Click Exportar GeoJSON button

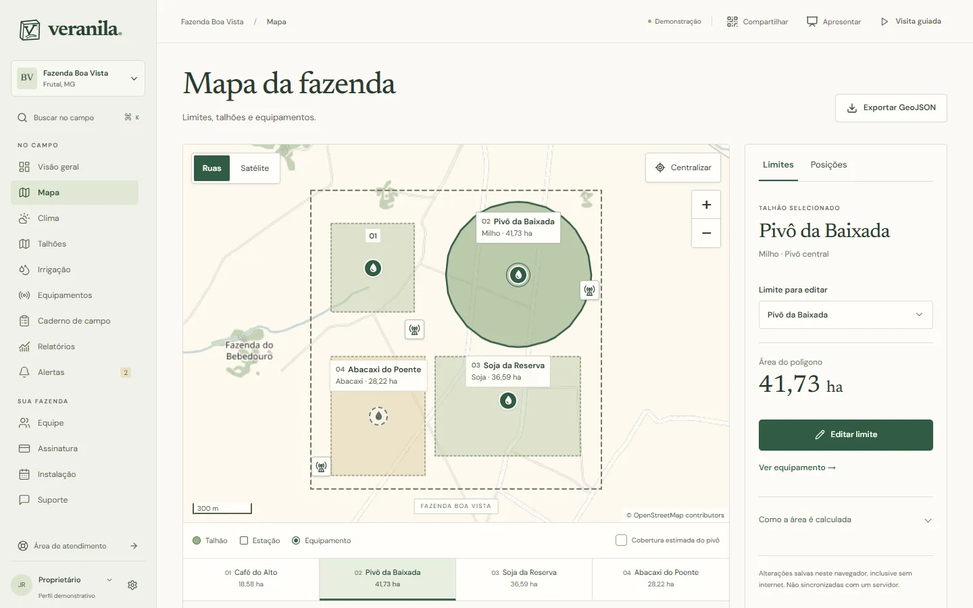click(891, 108)
